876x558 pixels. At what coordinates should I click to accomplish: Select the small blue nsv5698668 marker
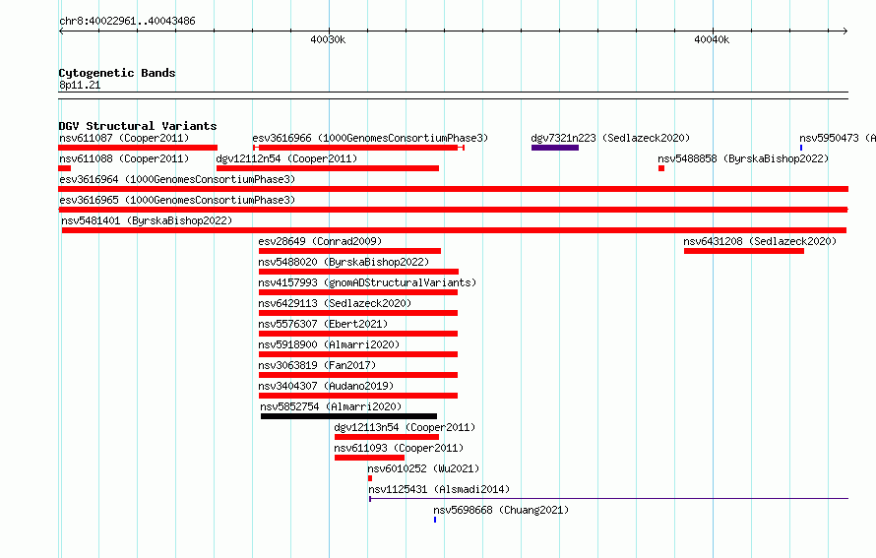click(435, 520)
